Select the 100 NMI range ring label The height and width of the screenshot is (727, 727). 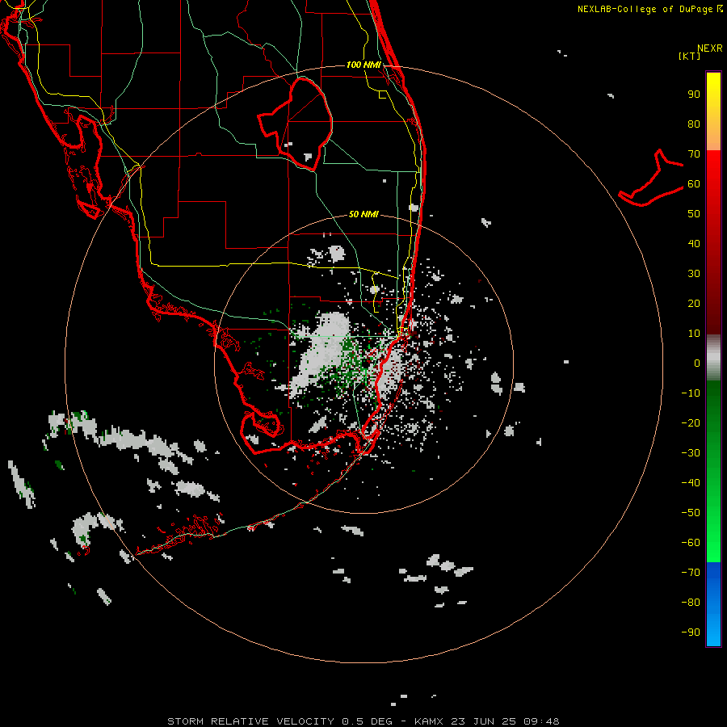click(x=363, y=65)
